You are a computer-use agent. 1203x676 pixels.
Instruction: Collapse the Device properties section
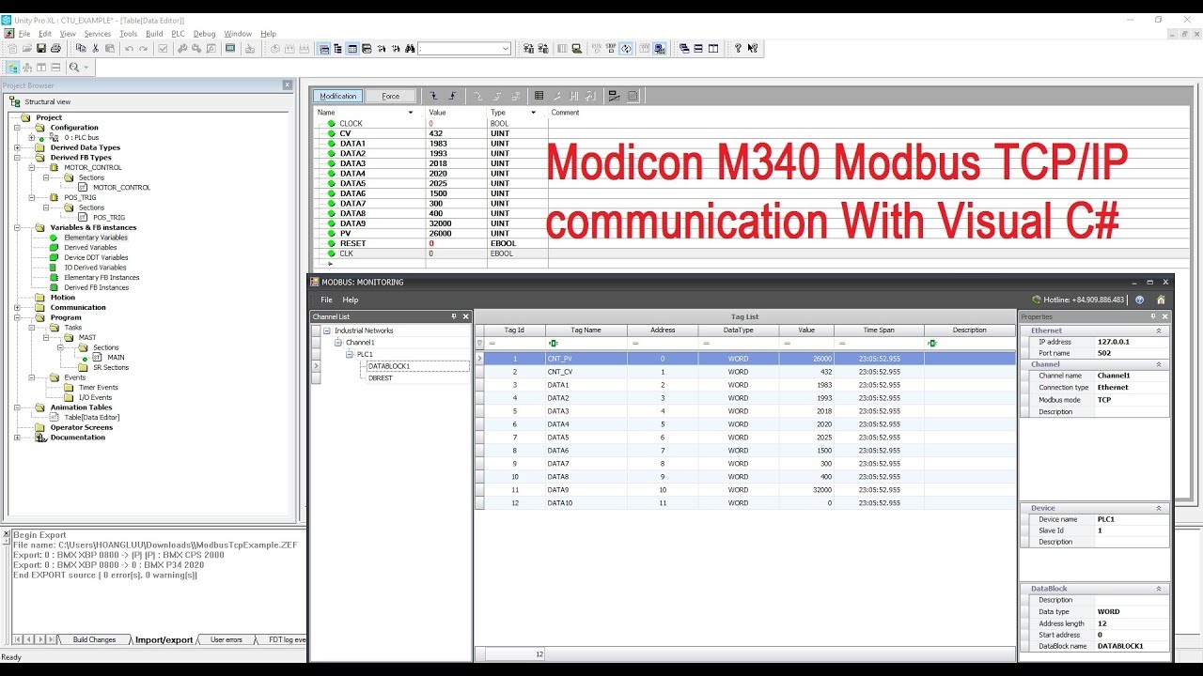1158,508
